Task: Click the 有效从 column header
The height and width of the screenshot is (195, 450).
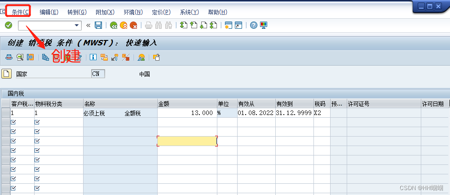Action: tap(256, 104)
